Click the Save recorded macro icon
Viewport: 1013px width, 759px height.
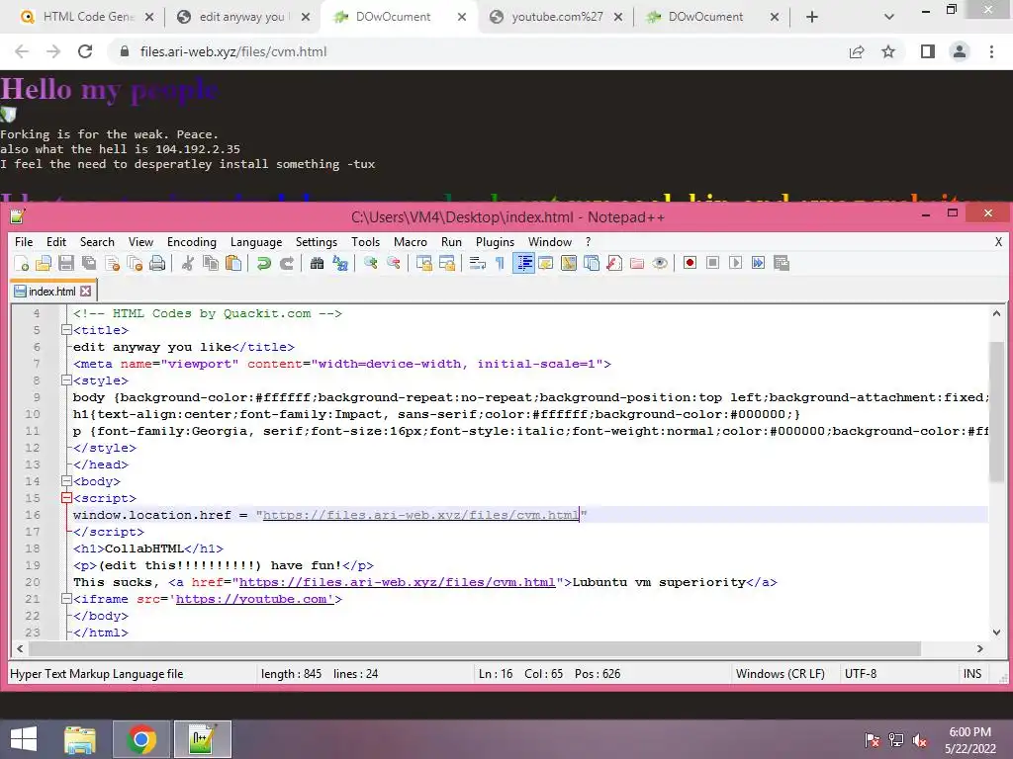(x=782, y=263)
